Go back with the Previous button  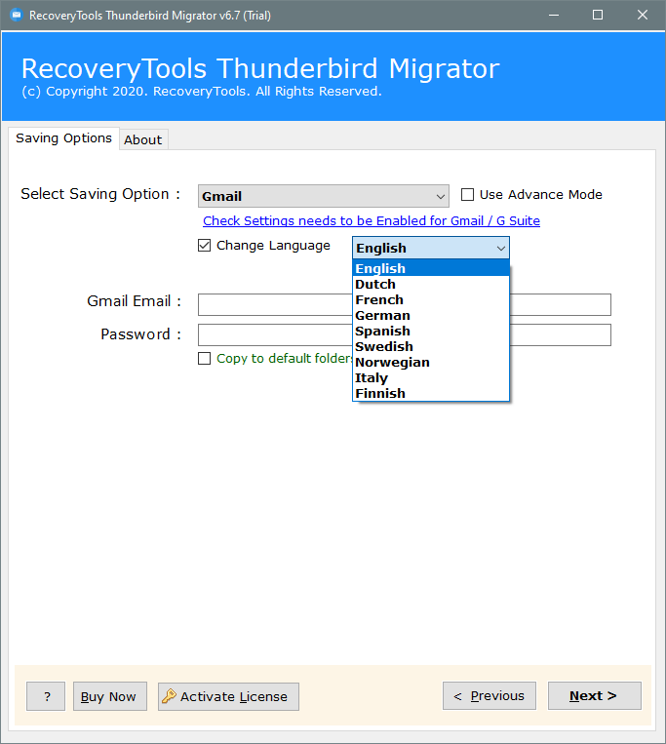coord(490,695)
